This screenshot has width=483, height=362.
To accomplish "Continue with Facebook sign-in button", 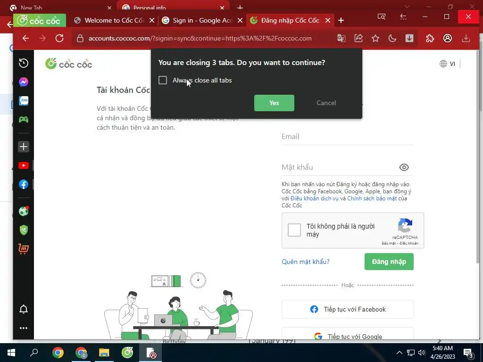I will pos(348,309).
